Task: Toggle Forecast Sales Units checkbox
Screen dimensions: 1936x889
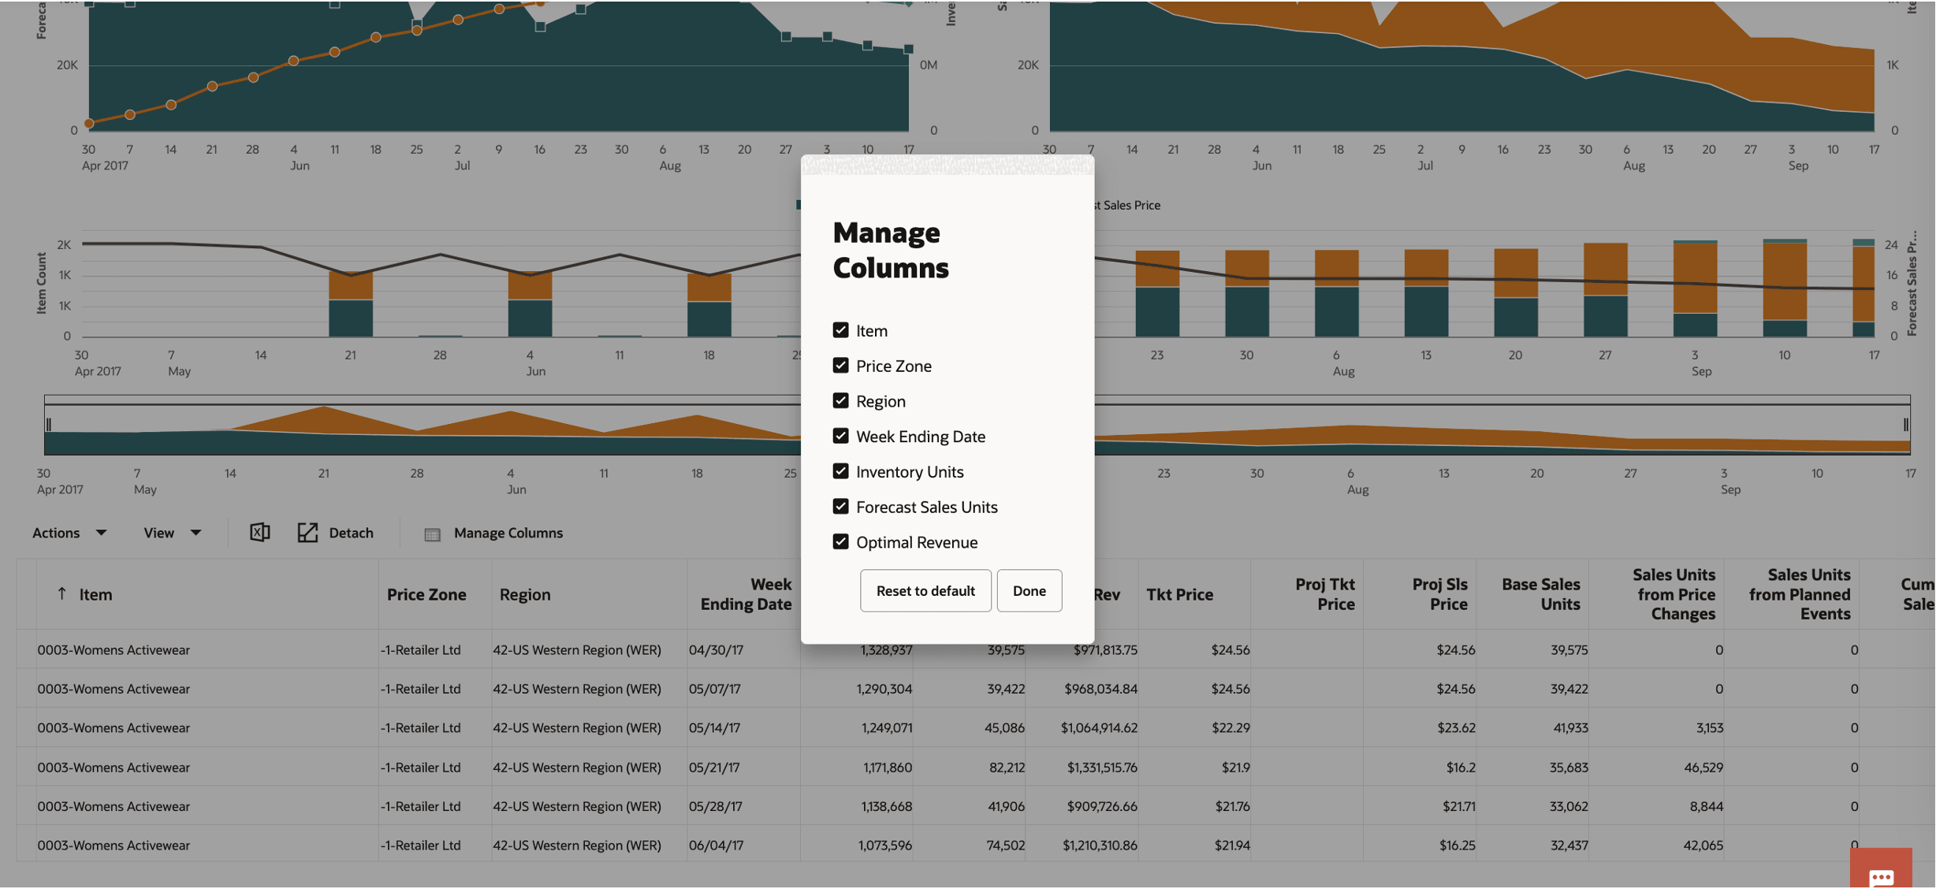Action: pos(840,507)
